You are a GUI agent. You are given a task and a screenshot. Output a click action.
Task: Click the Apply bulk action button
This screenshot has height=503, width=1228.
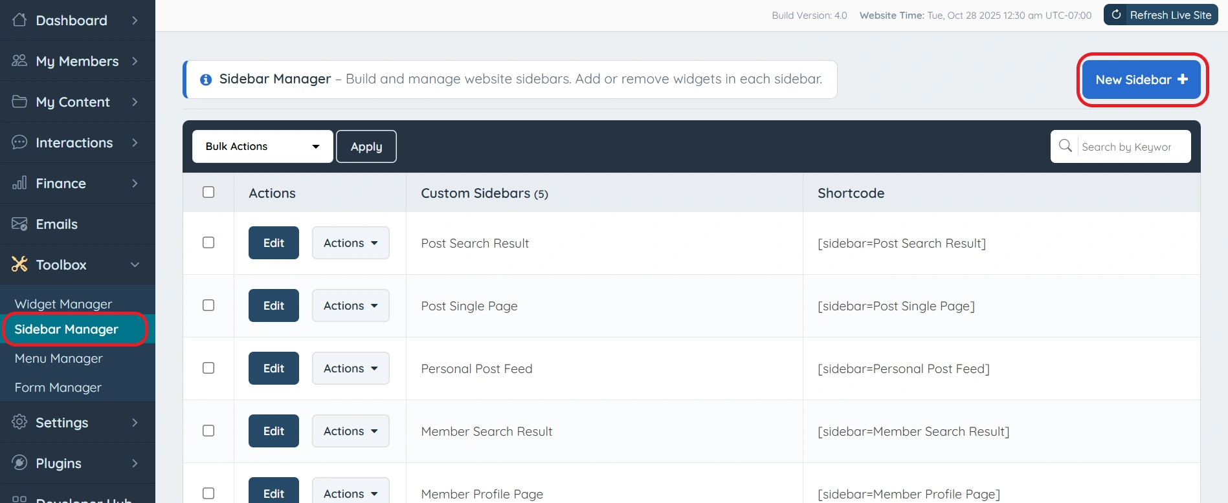click(x=366, y=146)
